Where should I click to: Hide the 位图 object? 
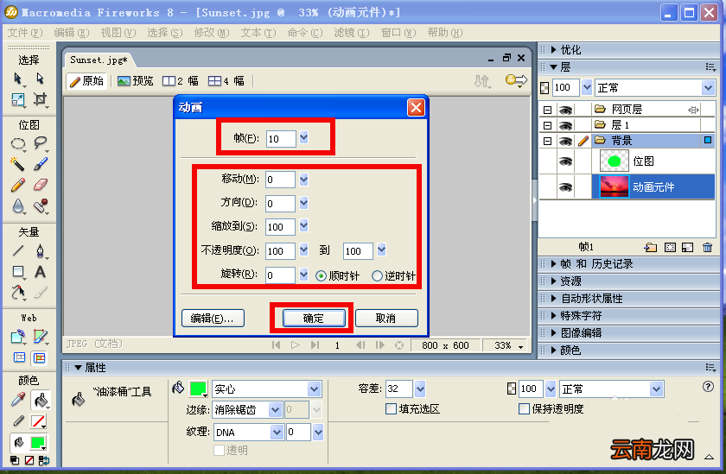coord(565,161)
